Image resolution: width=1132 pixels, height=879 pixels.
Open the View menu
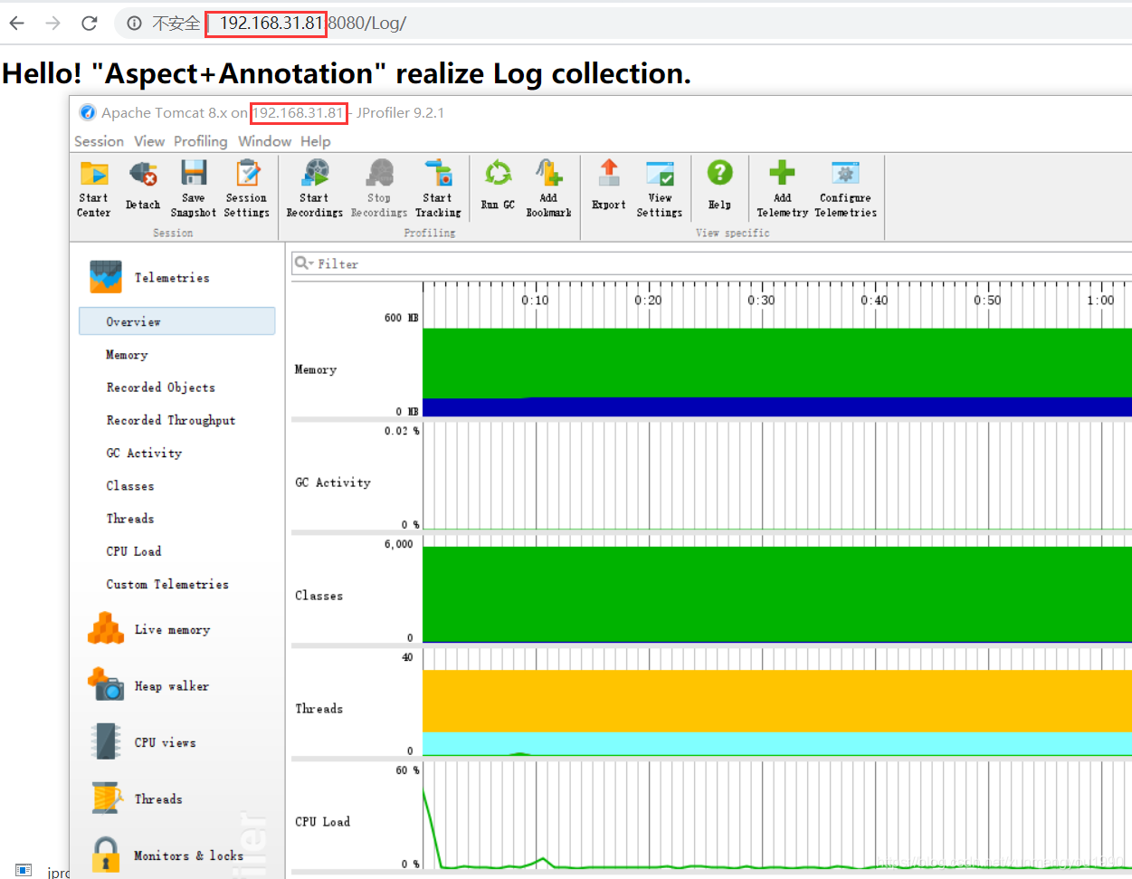click(x=149, y=141)
